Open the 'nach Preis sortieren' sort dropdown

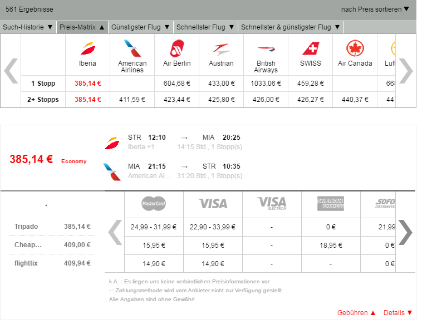[375, 9]
